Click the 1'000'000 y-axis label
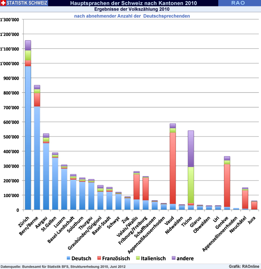The height and width of the screenshot is (269, 261). [x=9, y=64]
